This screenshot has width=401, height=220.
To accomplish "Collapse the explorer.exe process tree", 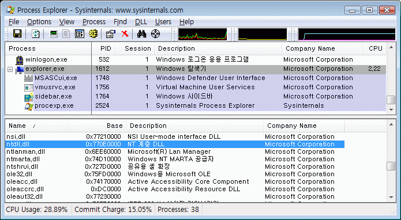I will click(x=10, y=69).
